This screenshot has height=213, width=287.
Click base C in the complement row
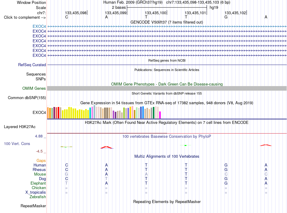(x=67, y=17)
